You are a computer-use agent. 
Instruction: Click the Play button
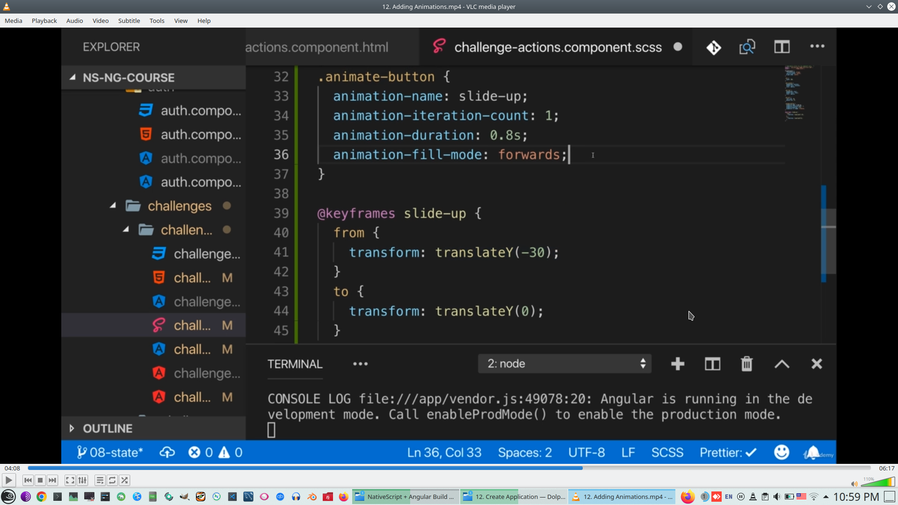point(8,480)
